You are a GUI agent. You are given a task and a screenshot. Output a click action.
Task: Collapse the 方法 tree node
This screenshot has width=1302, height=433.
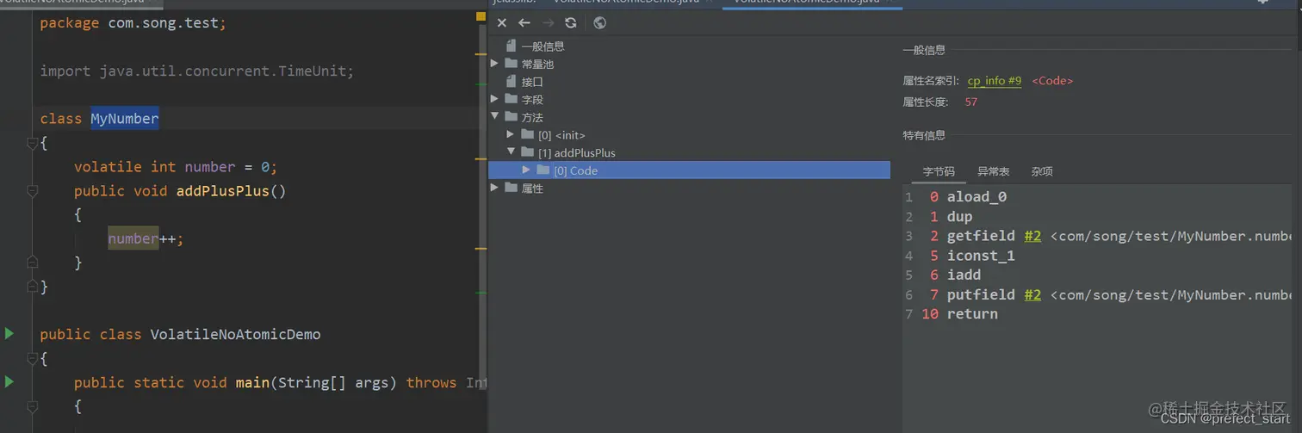pyautogui.click(x=494, y=117)
